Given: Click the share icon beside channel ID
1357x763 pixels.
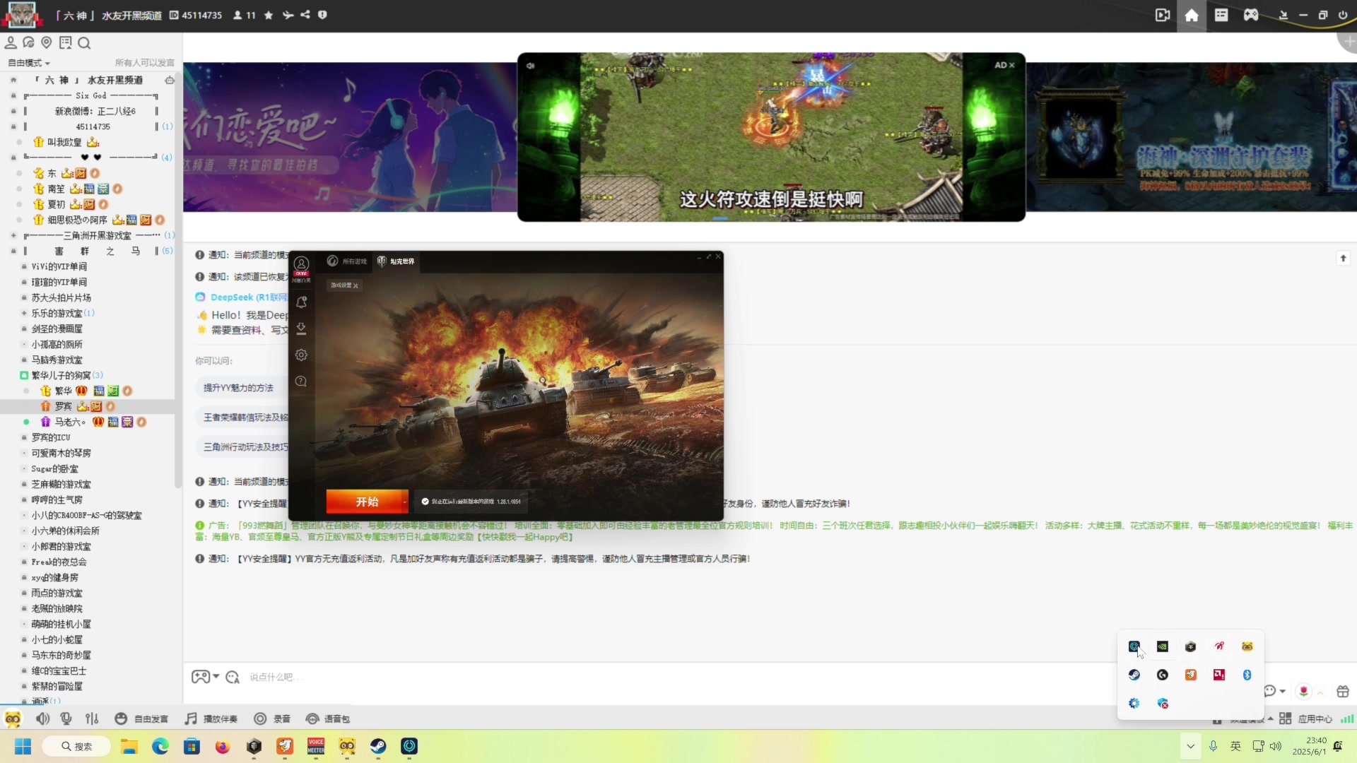Looking at the screenshot, I should [x=305, y=15].
